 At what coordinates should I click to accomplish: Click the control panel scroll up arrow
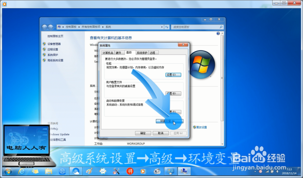click(222, 33)
